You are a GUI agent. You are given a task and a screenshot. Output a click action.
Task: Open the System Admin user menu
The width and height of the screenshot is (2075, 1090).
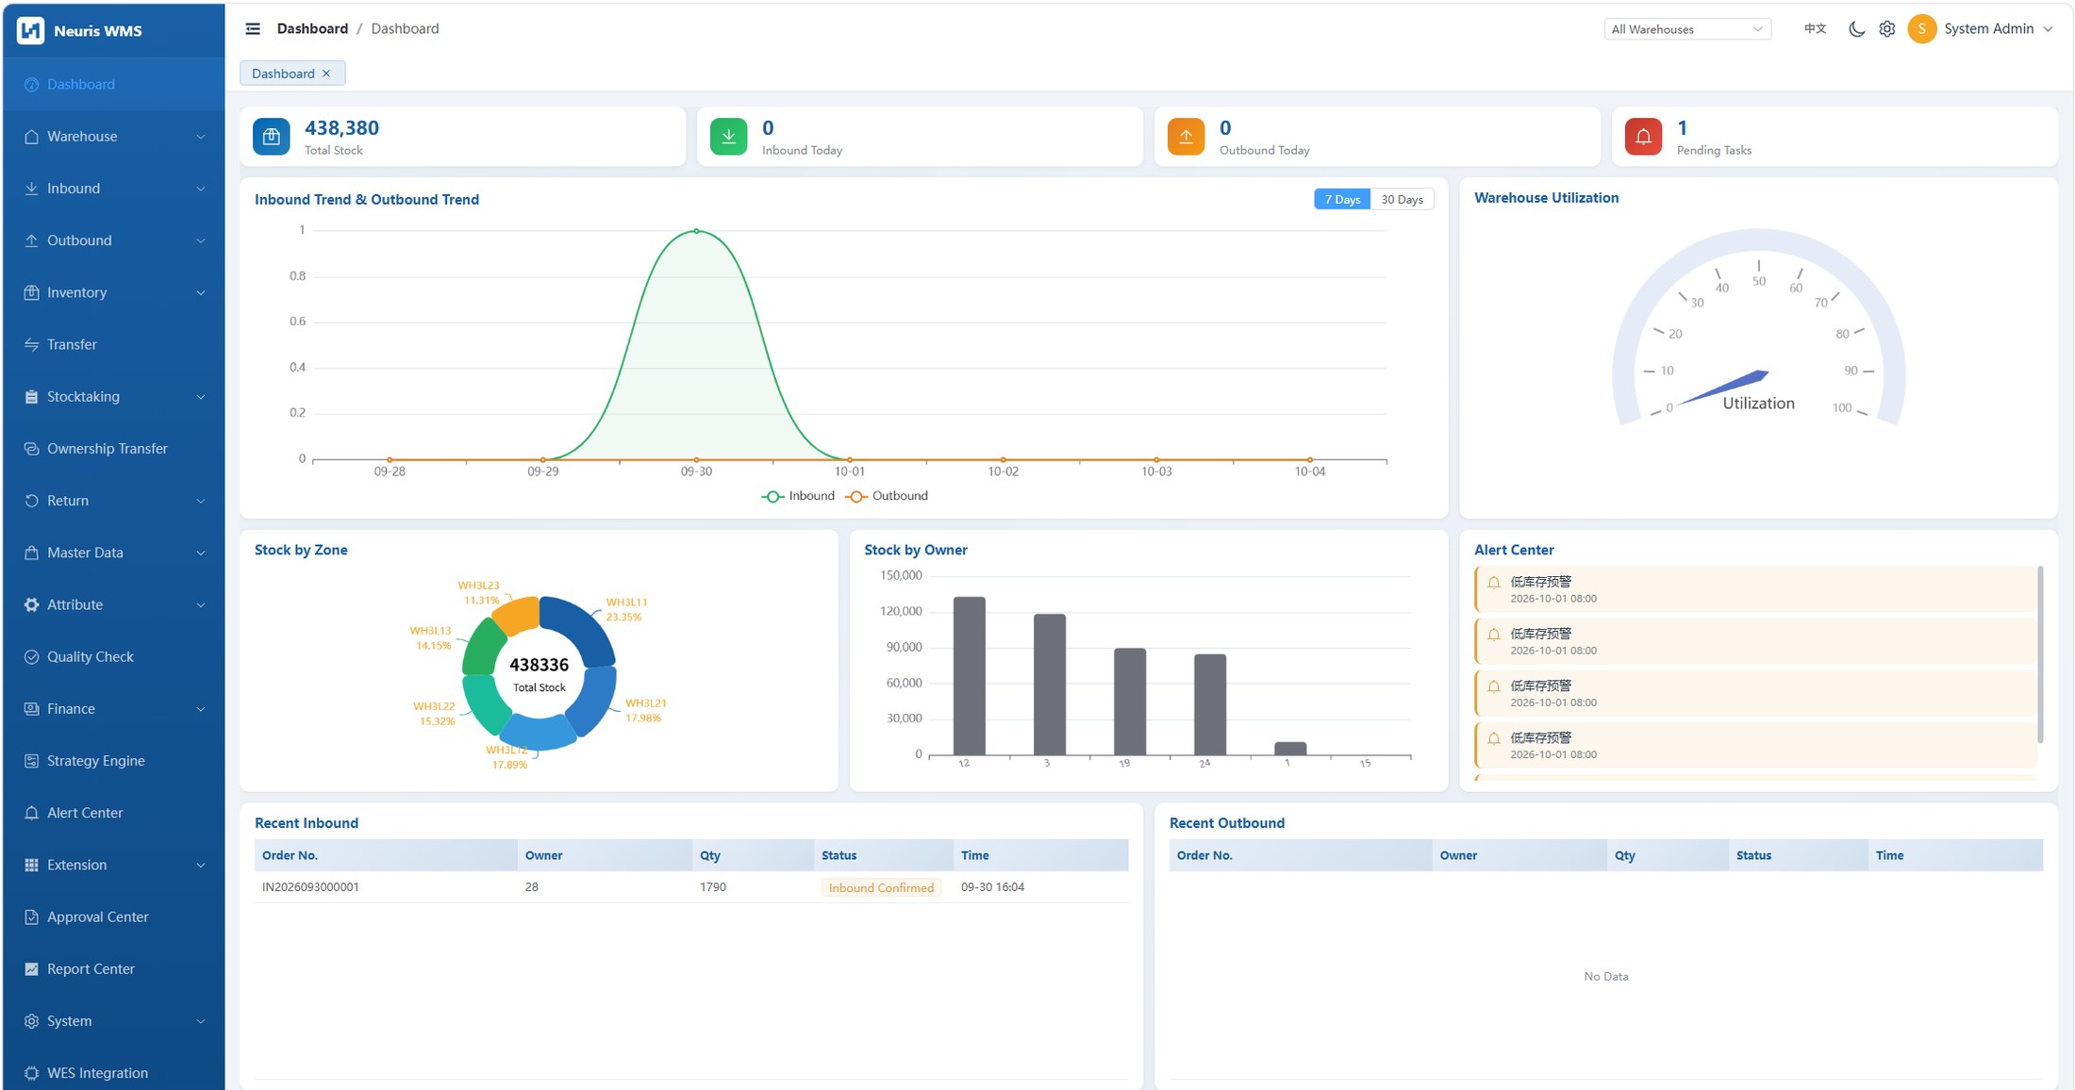(x=1997, y=29)
